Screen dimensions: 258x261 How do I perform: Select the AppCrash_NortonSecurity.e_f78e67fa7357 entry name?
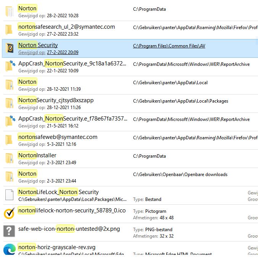tap(73, 119)
